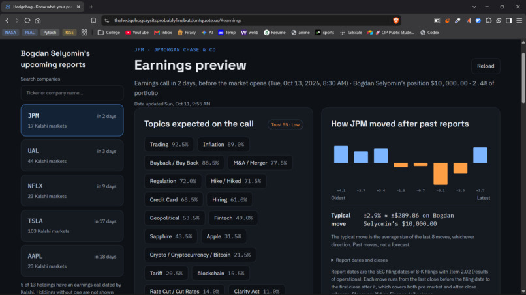Click the -5.1 orange bar in chart
The height and width of the screenshot is (295, 526).
pos(441,174)
